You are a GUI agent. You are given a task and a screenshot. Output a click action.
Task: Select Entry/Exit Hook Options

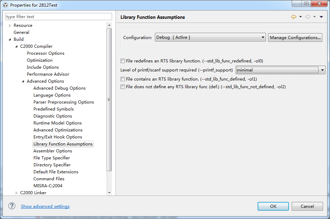tap(58, 137)
